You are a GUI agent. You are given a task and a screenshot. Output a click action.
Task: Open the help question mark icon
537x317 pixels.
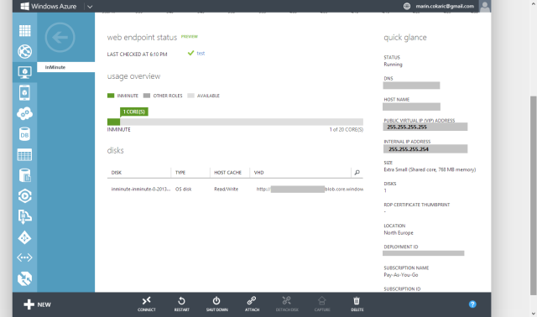point(472,304)
